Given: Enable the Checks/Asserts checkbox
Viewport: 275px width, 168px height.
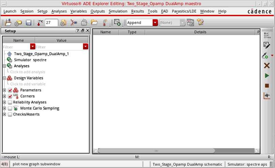Looking at the screenshot, I should [x=10, y=114].
